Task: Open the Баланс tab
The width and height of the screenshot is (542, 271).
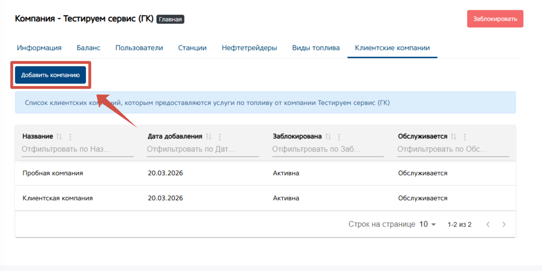Action: click(x=88, y=48)
